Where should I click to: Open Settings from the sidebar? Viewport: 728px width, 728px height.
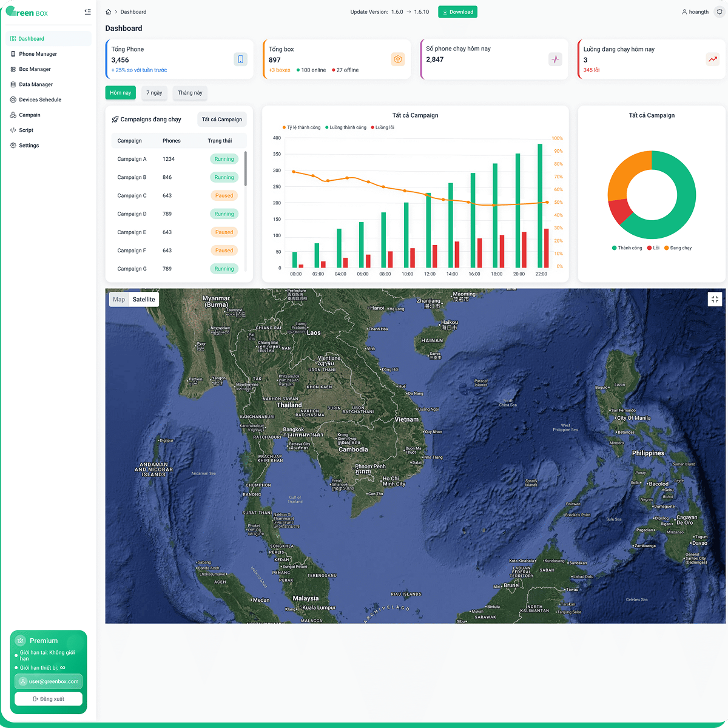pos(29,145)
